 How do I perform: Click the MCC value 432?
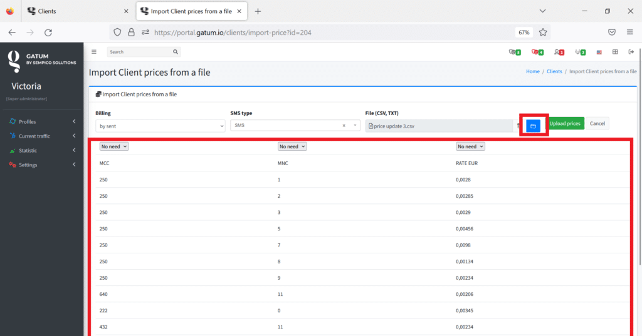[x=103, y=327]
